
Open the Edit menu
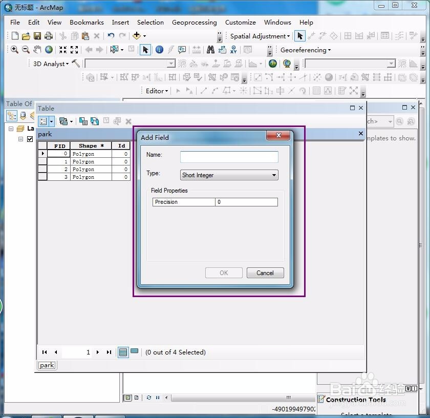[x=34, y=22]
